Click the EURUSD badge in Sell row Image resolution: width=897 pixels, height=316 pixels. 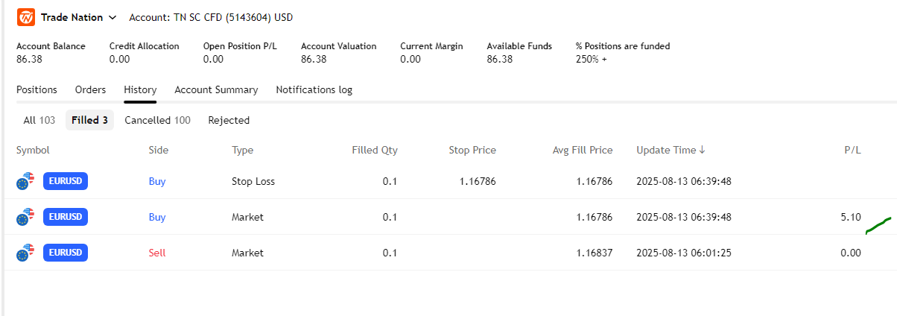pos(66,253)
